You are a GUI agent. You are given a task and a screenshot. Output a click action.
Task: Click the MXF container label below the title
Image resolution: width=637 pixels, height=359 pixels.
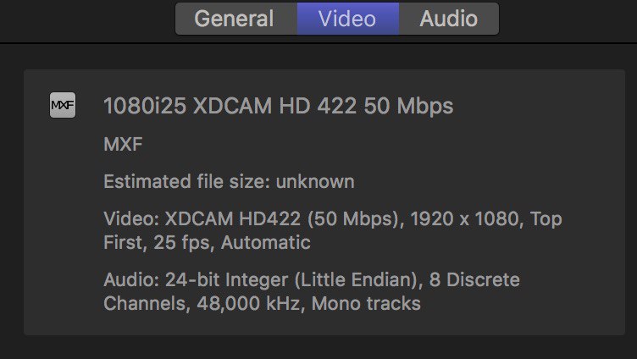pos(123,144)
